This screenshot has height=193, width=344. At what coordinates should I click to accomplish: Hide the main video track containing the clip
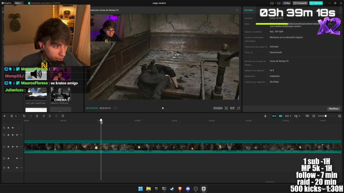click(13, 147)
